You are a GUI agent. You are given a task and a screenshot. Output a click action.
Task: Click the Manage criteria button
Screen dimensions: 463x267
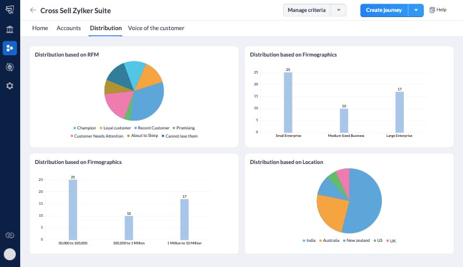[x=307, y=10]
